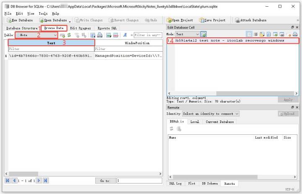
Task: Click the Filter field under WindowPosition column
Action: 128,49
